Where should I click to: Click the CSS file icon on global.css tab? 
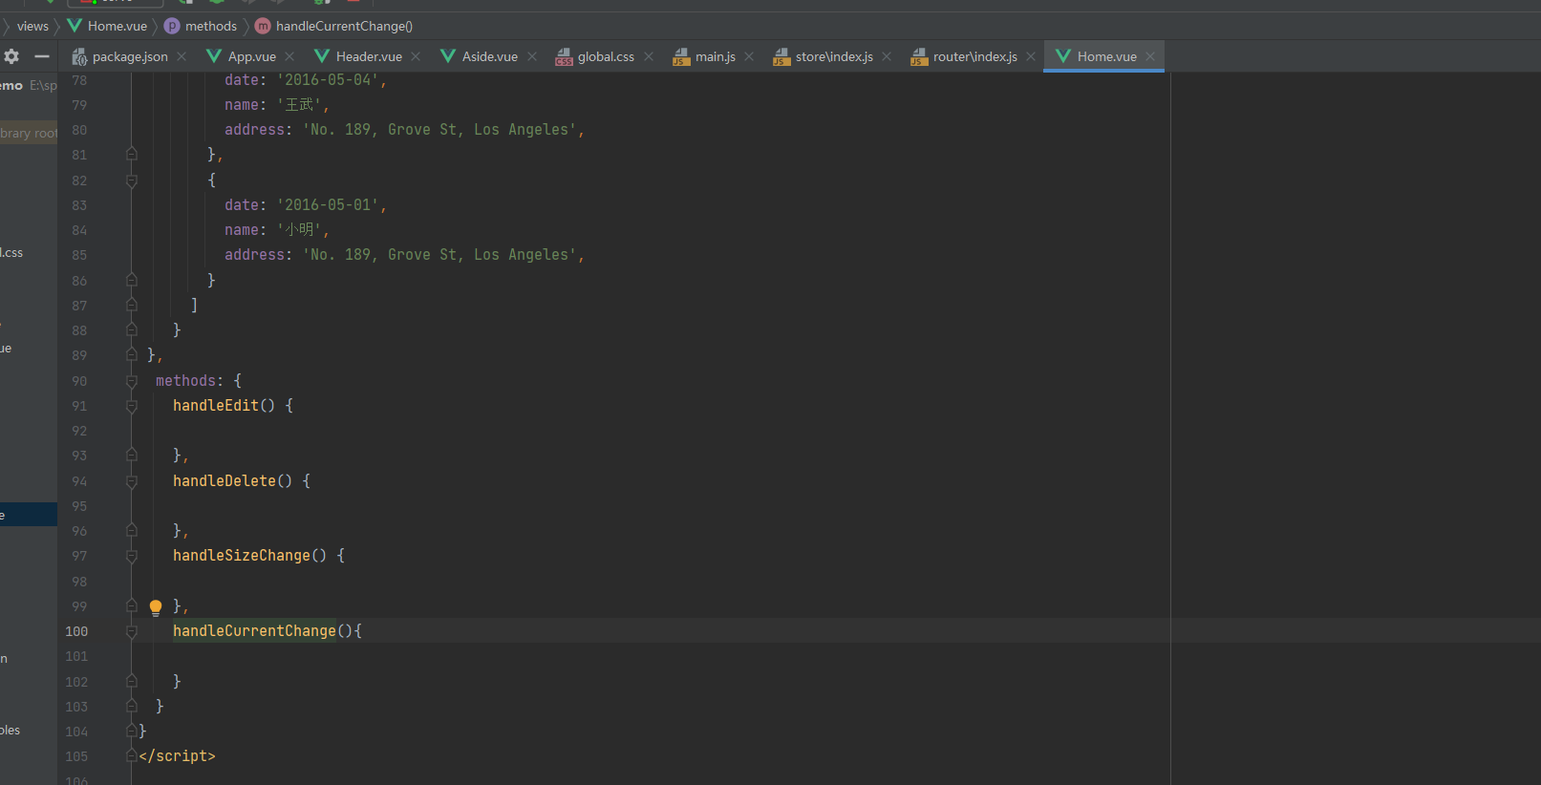click(564, 57)
